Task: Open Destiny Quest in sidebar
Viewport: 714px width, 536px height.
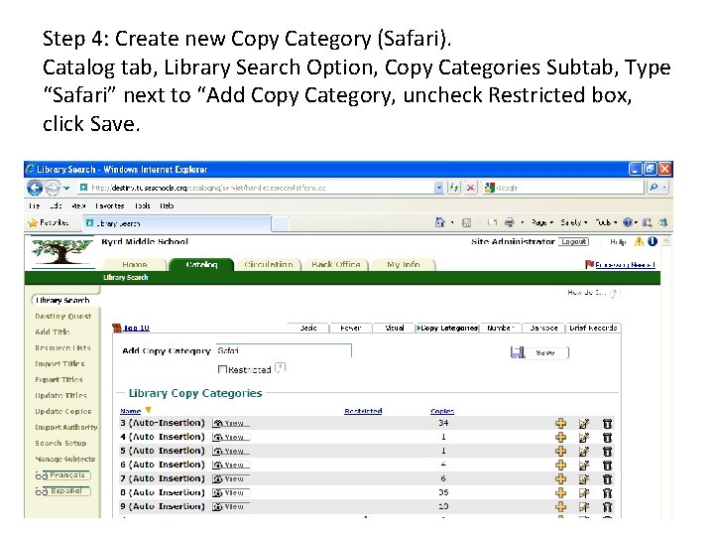Action: tap(63, 317)
